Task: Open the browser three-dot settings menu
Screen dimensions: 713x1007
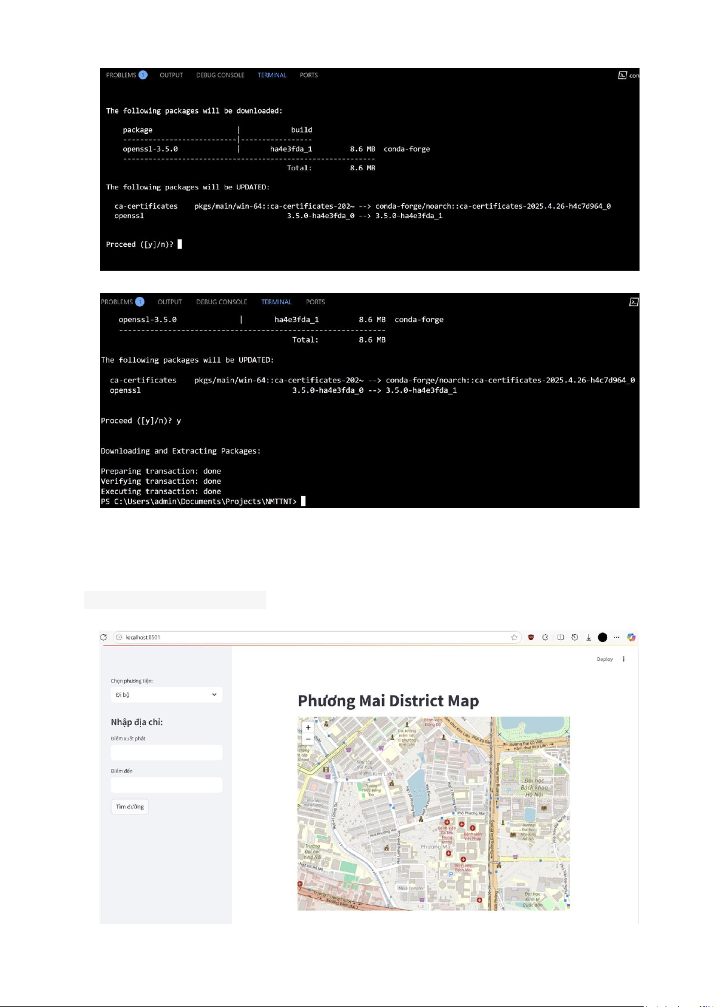Action: [617, 638]
